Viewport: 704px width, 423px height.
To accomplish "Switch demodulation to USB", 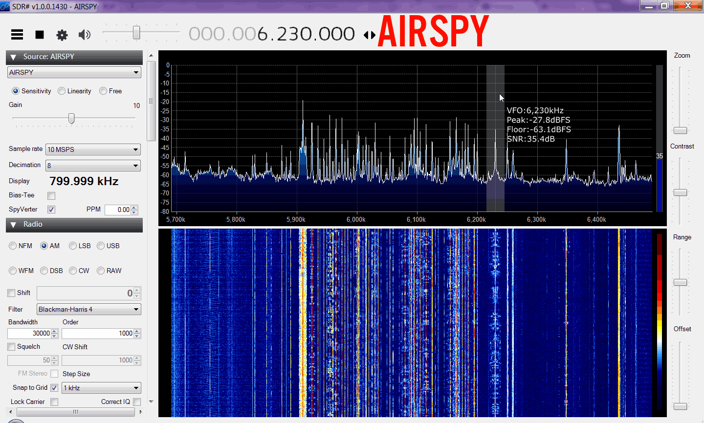I will click(x=101, y=246).
